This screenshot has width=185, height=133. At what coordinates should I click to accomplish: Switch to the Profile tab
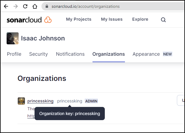[14, 54]
